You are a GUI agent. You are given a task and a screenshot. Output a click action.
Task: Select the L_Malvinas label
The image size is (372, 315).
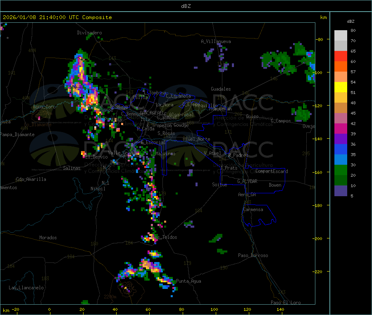[163, 154]
